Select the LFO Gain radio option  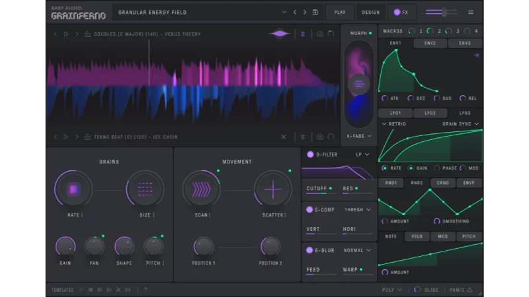point(411,168)
